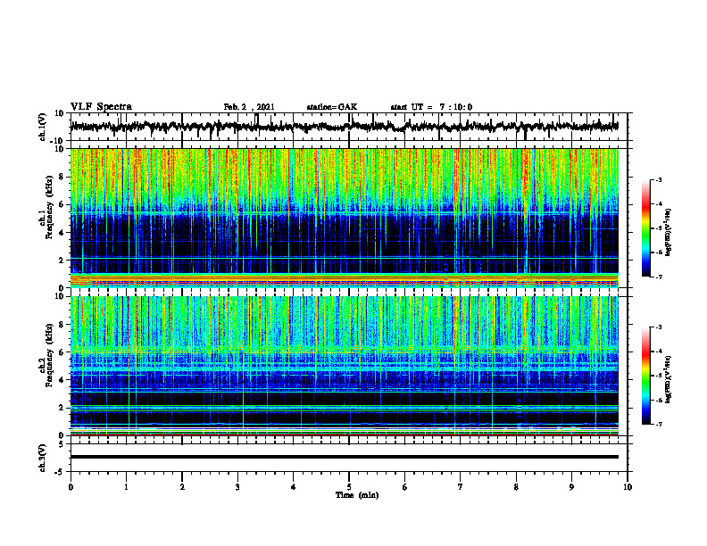Click the time axis tick label "8"

516,487
